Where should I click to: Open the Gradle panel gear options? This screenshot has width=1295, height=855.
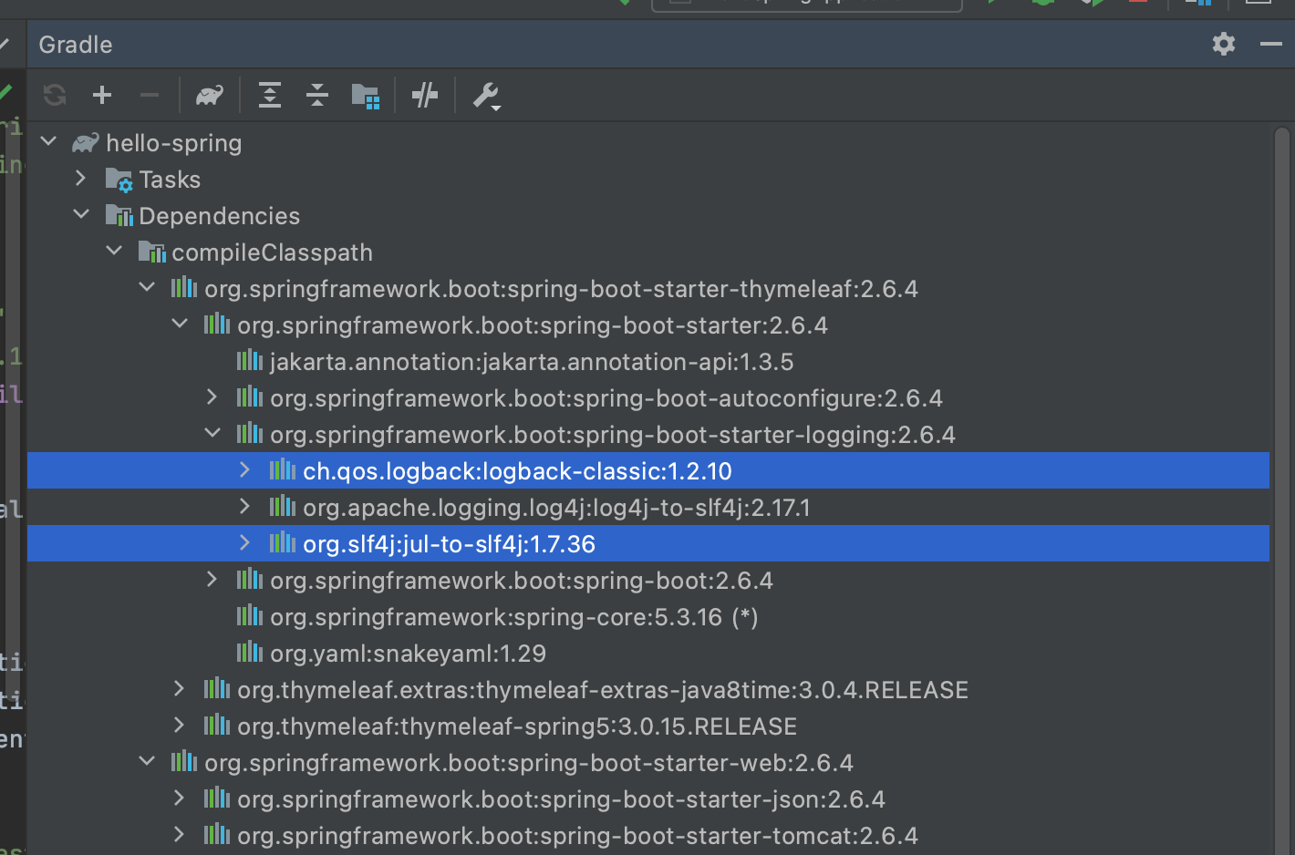coord(1224,44)
